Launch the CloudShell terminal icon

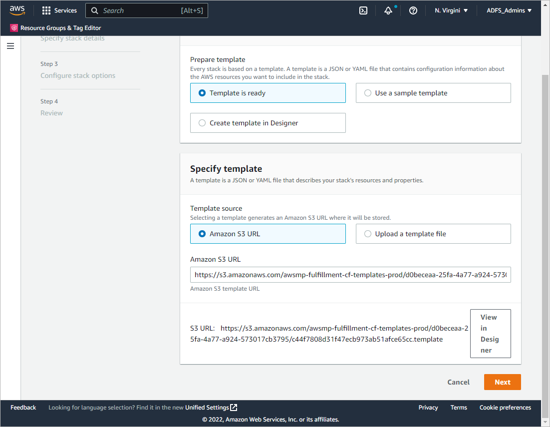[363, 10]
